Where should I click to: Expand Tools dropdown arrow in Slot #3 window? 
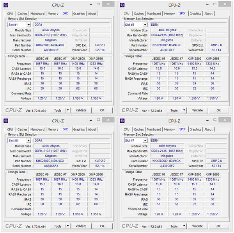184,110
